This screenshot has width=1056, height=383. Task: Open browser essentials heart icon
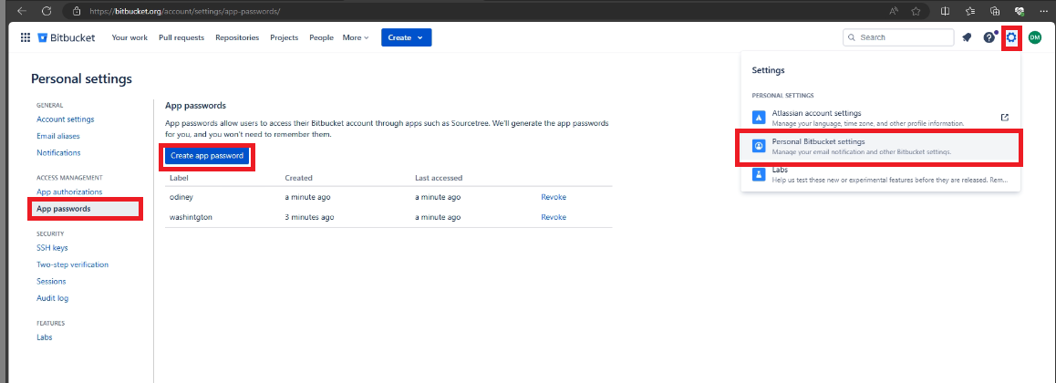[1020, 11]
